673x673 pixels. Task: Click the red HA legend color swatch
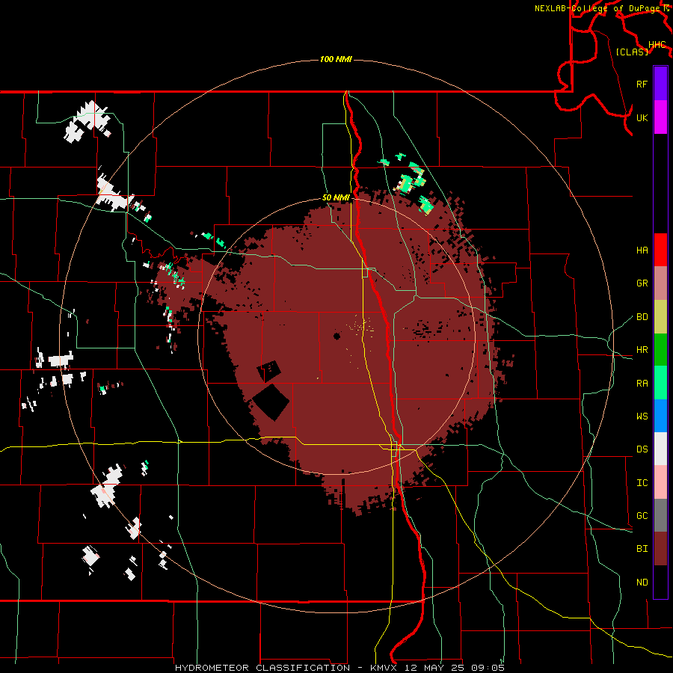click(x=660, y=250)
